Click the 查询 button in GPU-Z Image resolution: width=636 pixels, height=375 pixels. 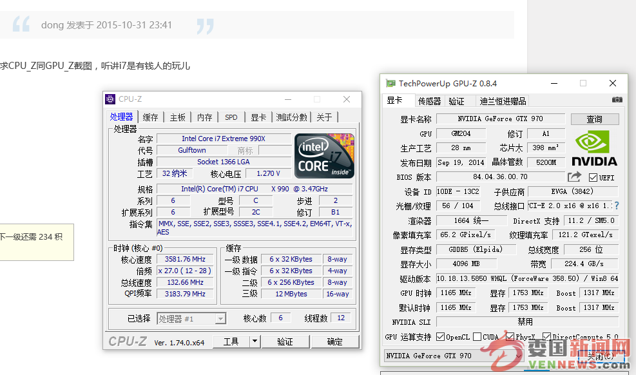[x=594, y=119]
